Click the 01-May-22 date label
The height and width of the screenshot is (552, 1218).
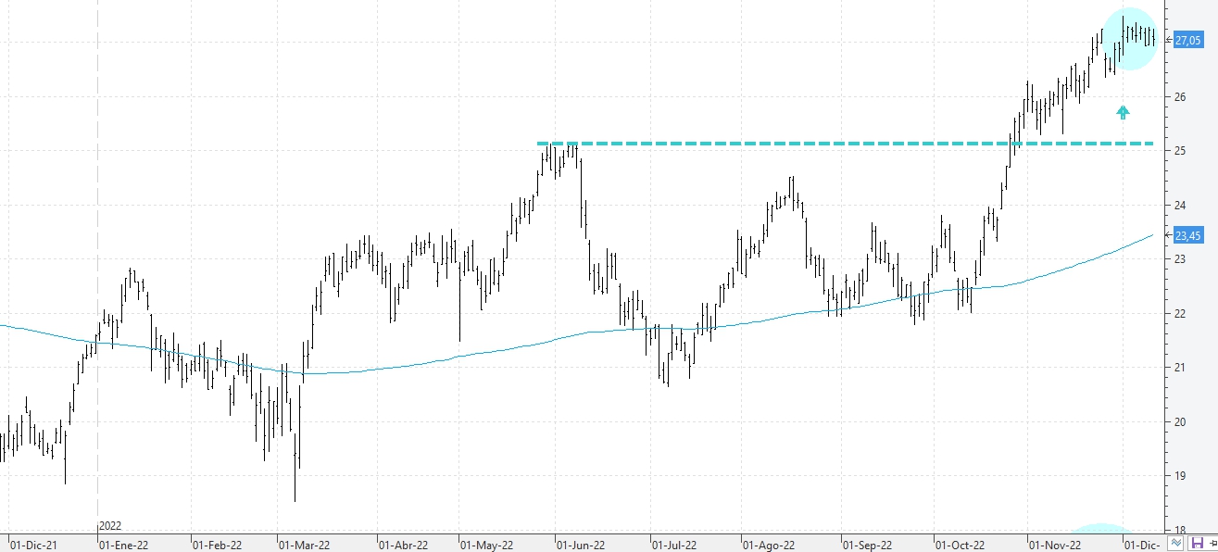pos(486,546)
